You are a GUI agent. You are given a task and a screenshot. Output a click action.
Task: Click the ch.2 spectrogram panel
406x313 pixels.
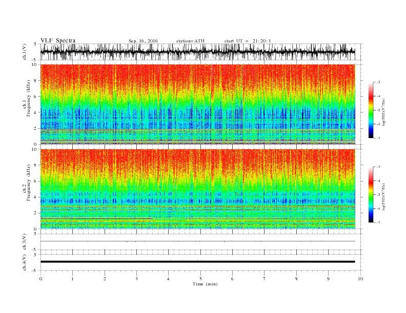click(x=198, y=189)
